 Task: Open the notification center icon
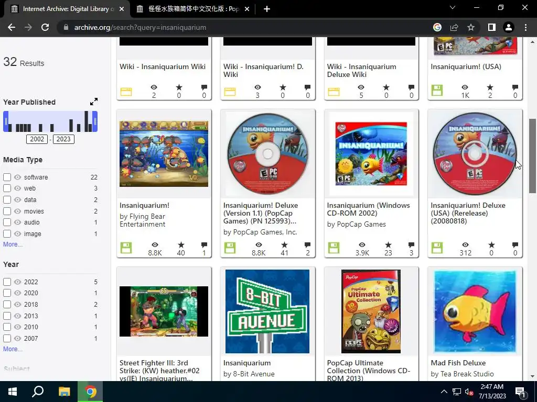(x=520, y=392)
